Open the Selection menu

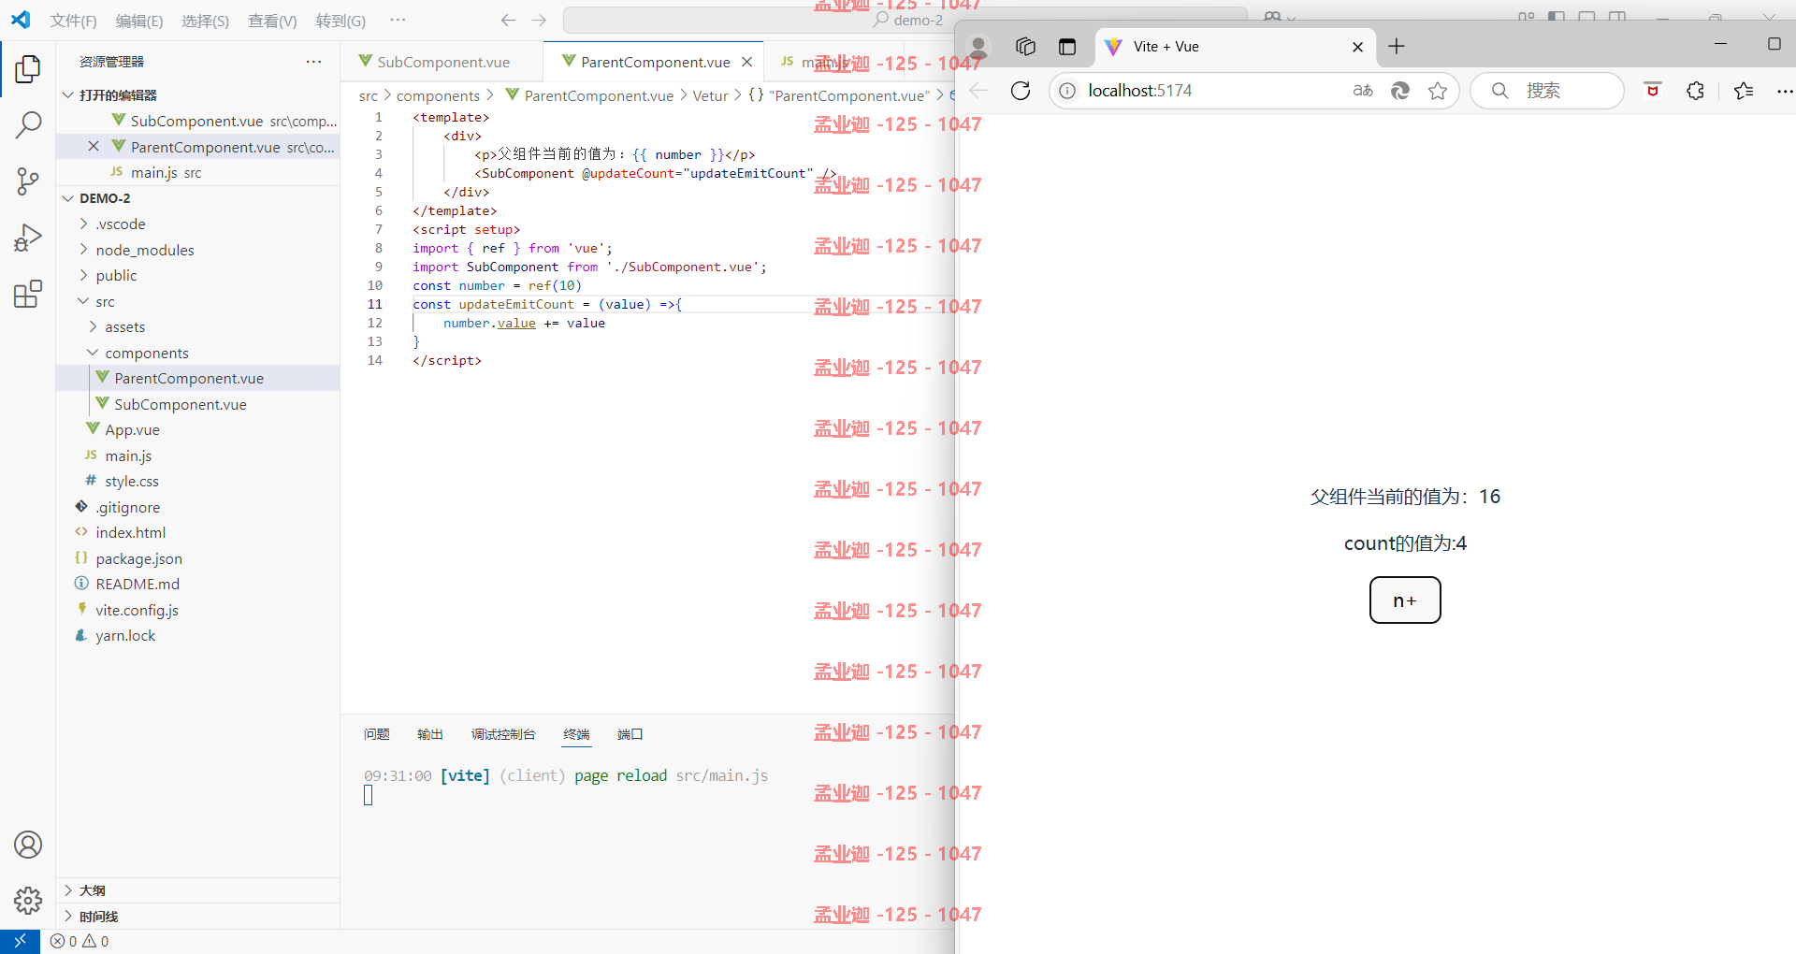205,21
